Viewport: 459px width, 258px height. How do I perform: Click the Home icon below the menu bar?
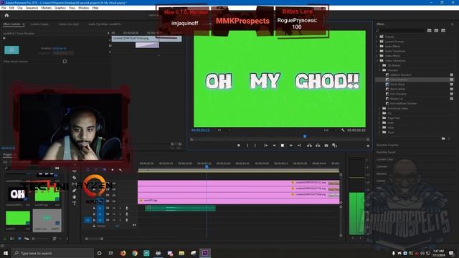[6, 15]
